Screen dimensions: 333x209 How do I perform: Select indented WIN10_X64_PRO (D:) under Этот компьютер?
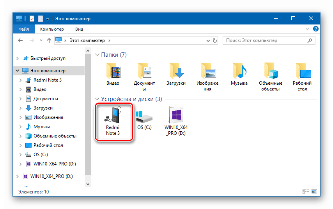55,164
